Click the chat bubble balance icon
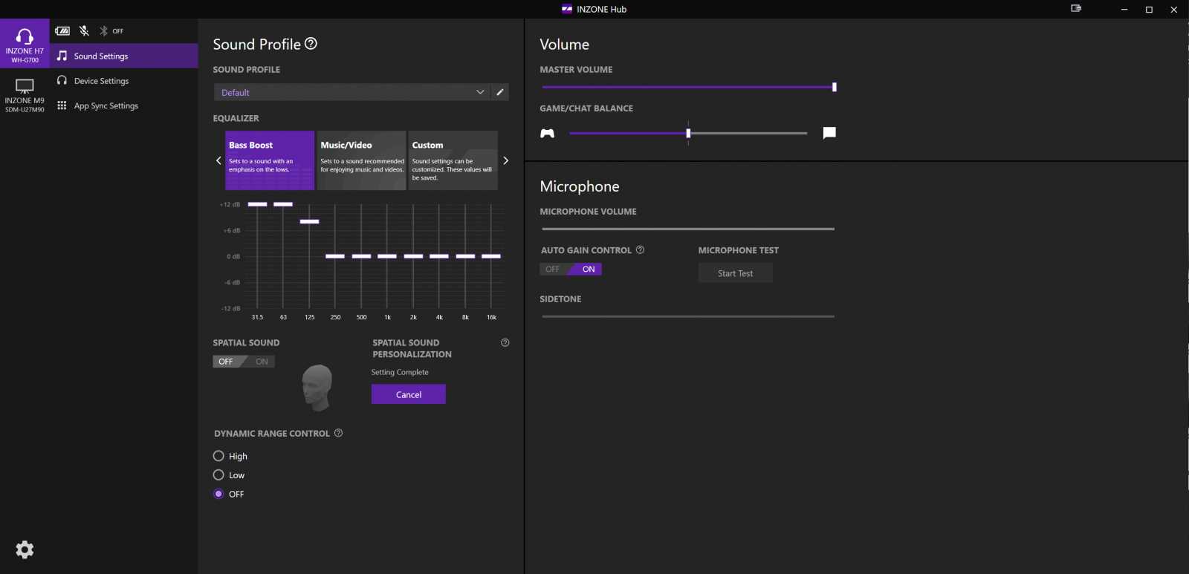The width and height of the screenshot is (1189, 574). tap(829, 133)
